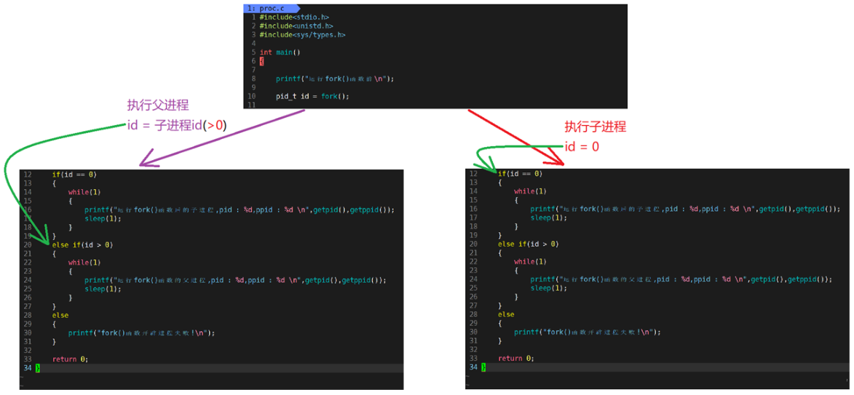Click the red highlighted brace on line 6
The width and height of the screenshot is (854, 395).
[261, 61]
